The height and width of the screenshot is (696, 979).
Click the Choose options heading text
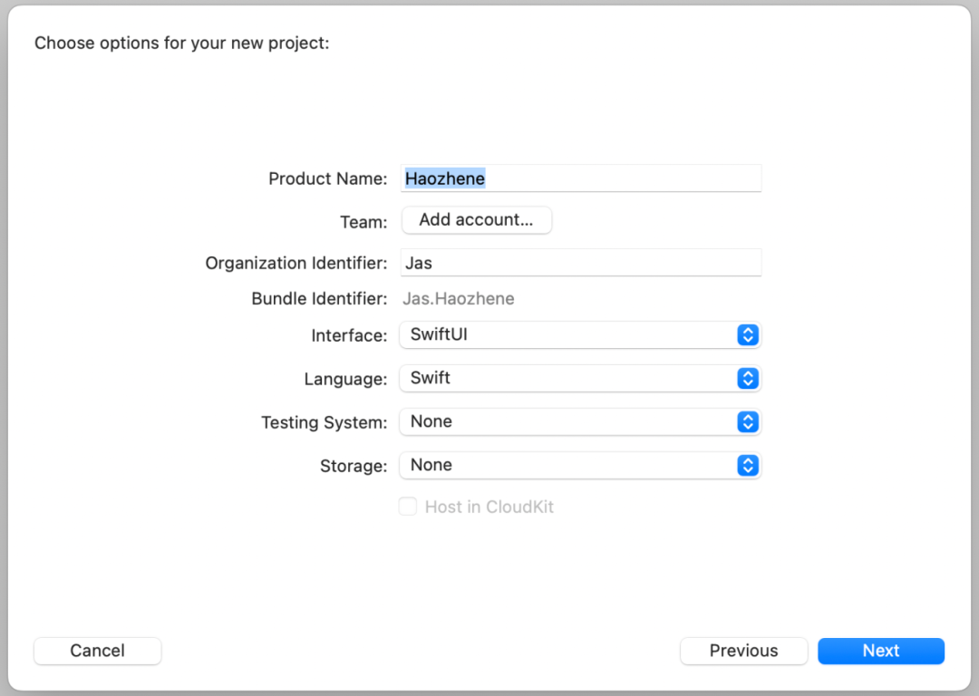(181, 43)
